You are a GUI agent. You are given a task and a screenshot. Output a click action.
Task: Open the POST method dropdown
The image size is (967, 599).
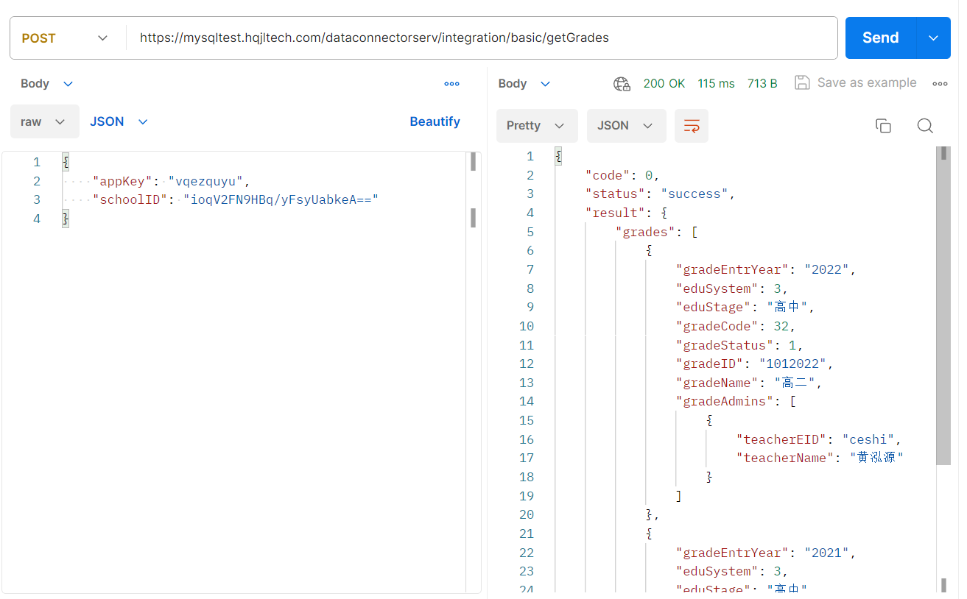tap(66, 38)
